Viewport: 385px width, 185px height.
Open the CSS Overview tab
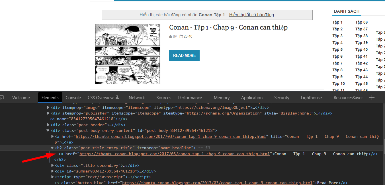[101, 97]
